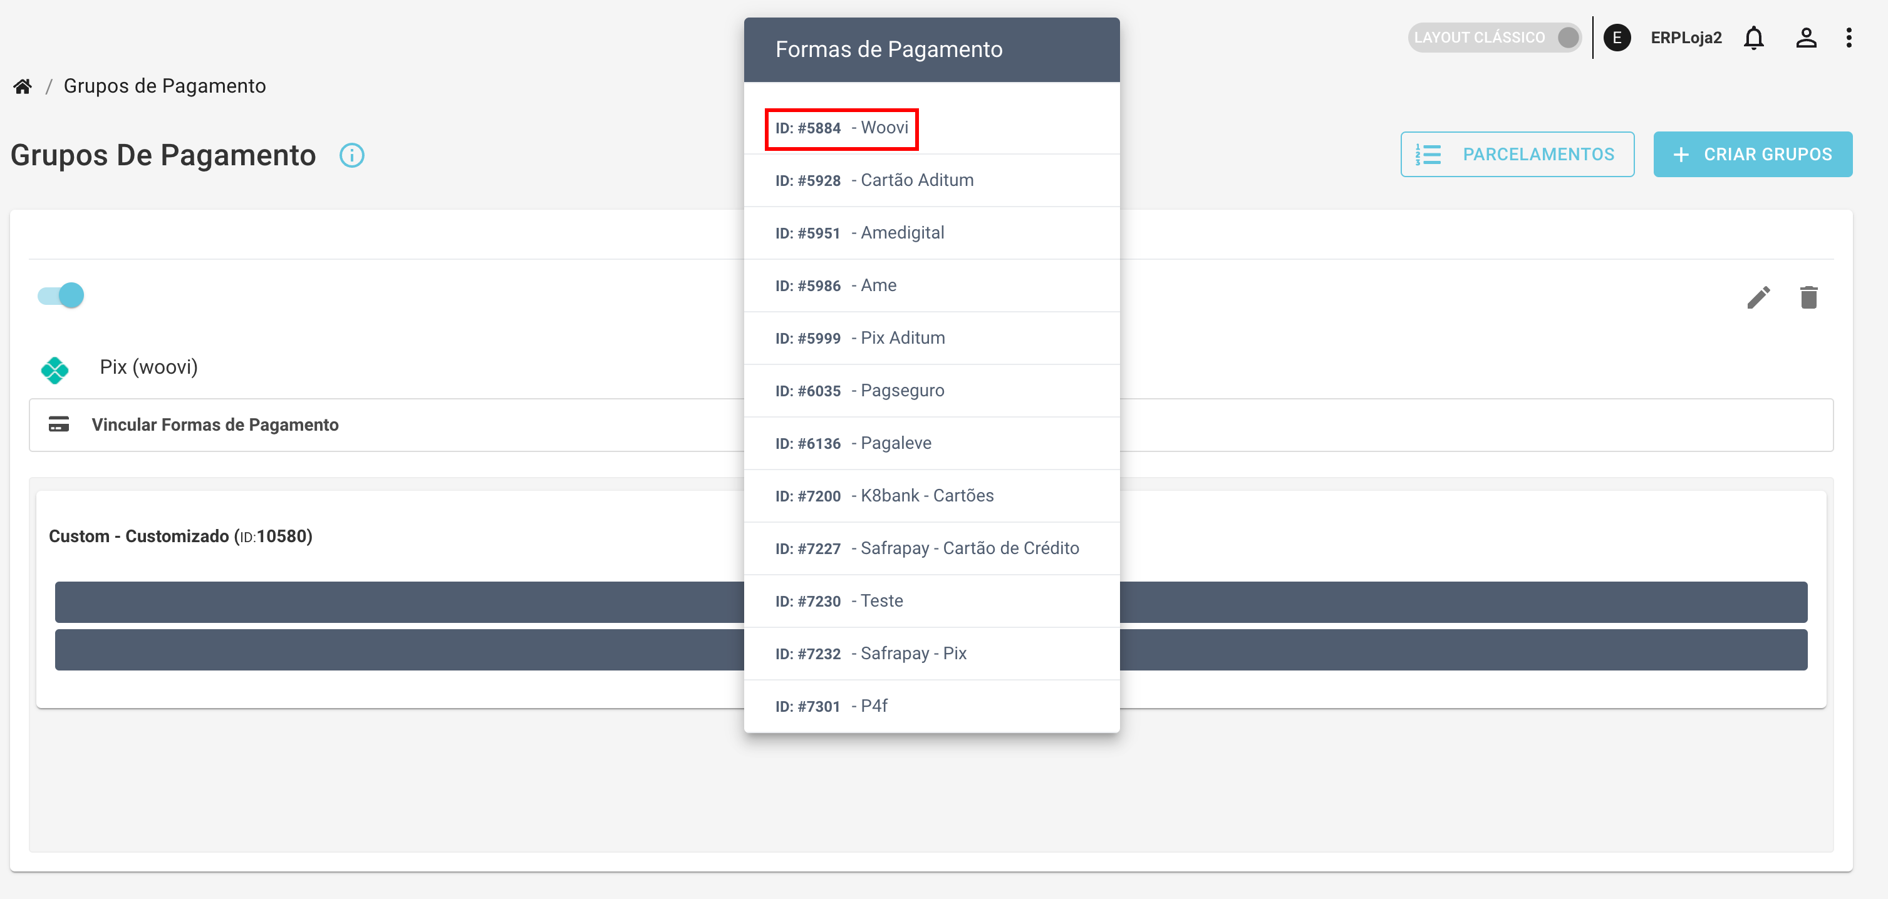Image resolution: width=1888 pixels, height=899 pixels.
Task: Click the Parcelamentos button
Action: [x=1517, y=155]
